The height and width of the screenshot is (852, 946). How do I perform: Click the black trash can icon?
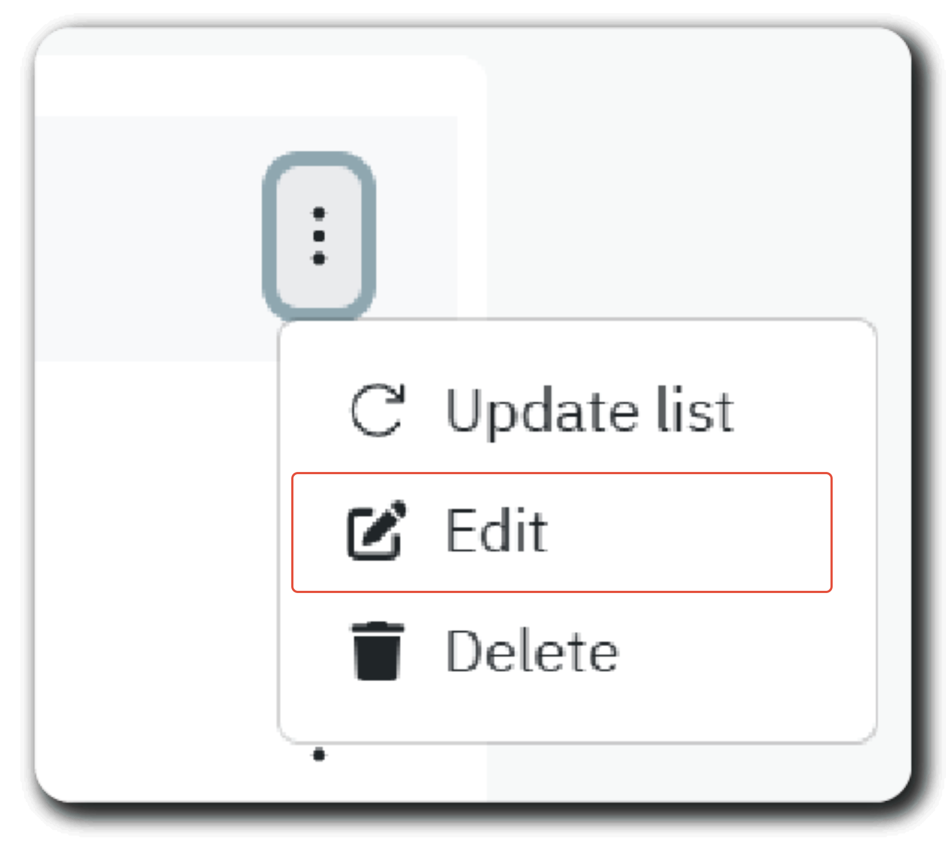tap(377, 651)
